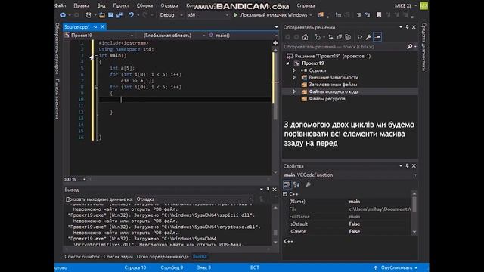The width and height of the screenshot is (484, 272).
Task: Click Sync with Active Document icon
Action: pos(330,37)
